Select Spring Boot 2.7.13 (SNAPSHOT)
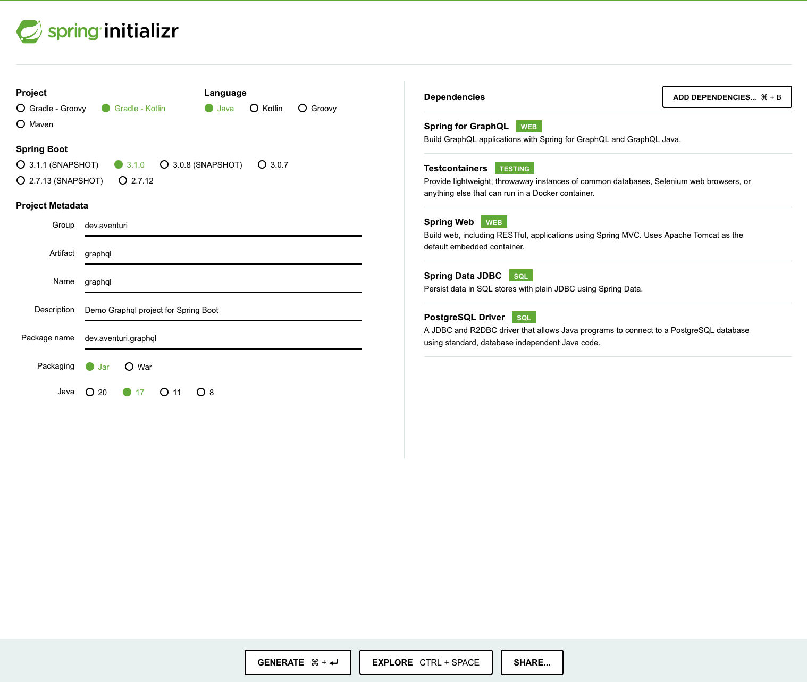The image size is (807, 682). pos(60,180)
